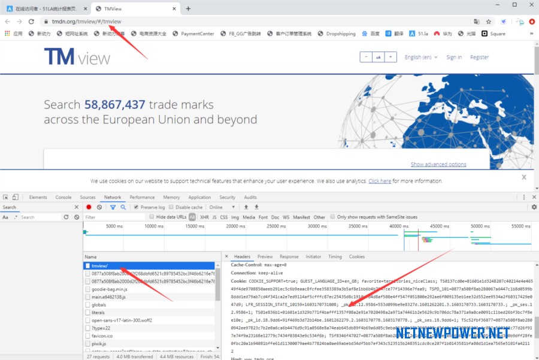Open the apps grid bookmark icon

point(7,34)
